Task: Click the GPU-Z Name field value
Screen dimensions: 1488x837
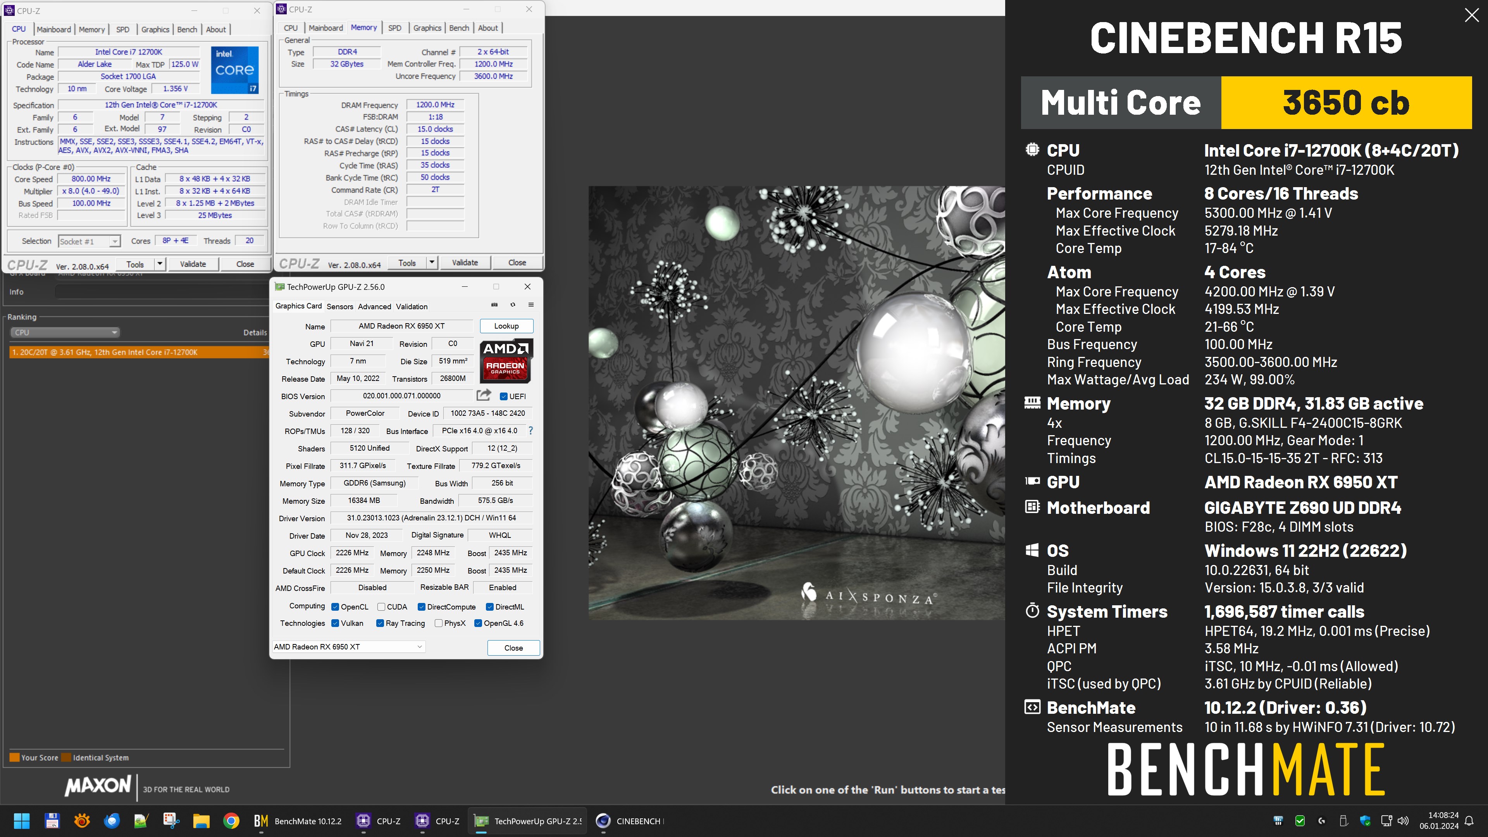Action: pyautogui.click(x=401, y=326)
